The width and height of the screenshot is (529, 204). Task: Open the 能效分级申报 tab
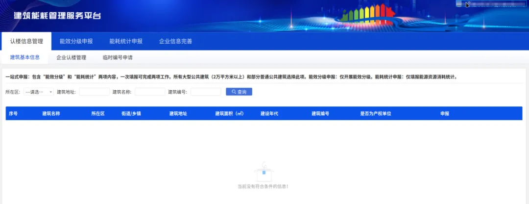pyautogui.click(x=76, y=41)
